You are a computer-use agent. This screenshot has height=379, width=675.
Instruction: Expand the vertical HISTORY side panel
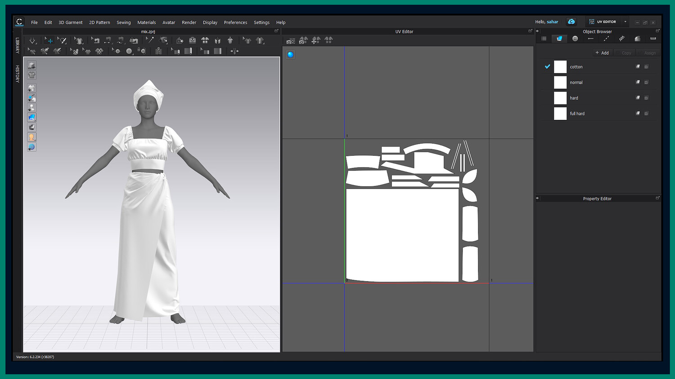coord(18,74)
